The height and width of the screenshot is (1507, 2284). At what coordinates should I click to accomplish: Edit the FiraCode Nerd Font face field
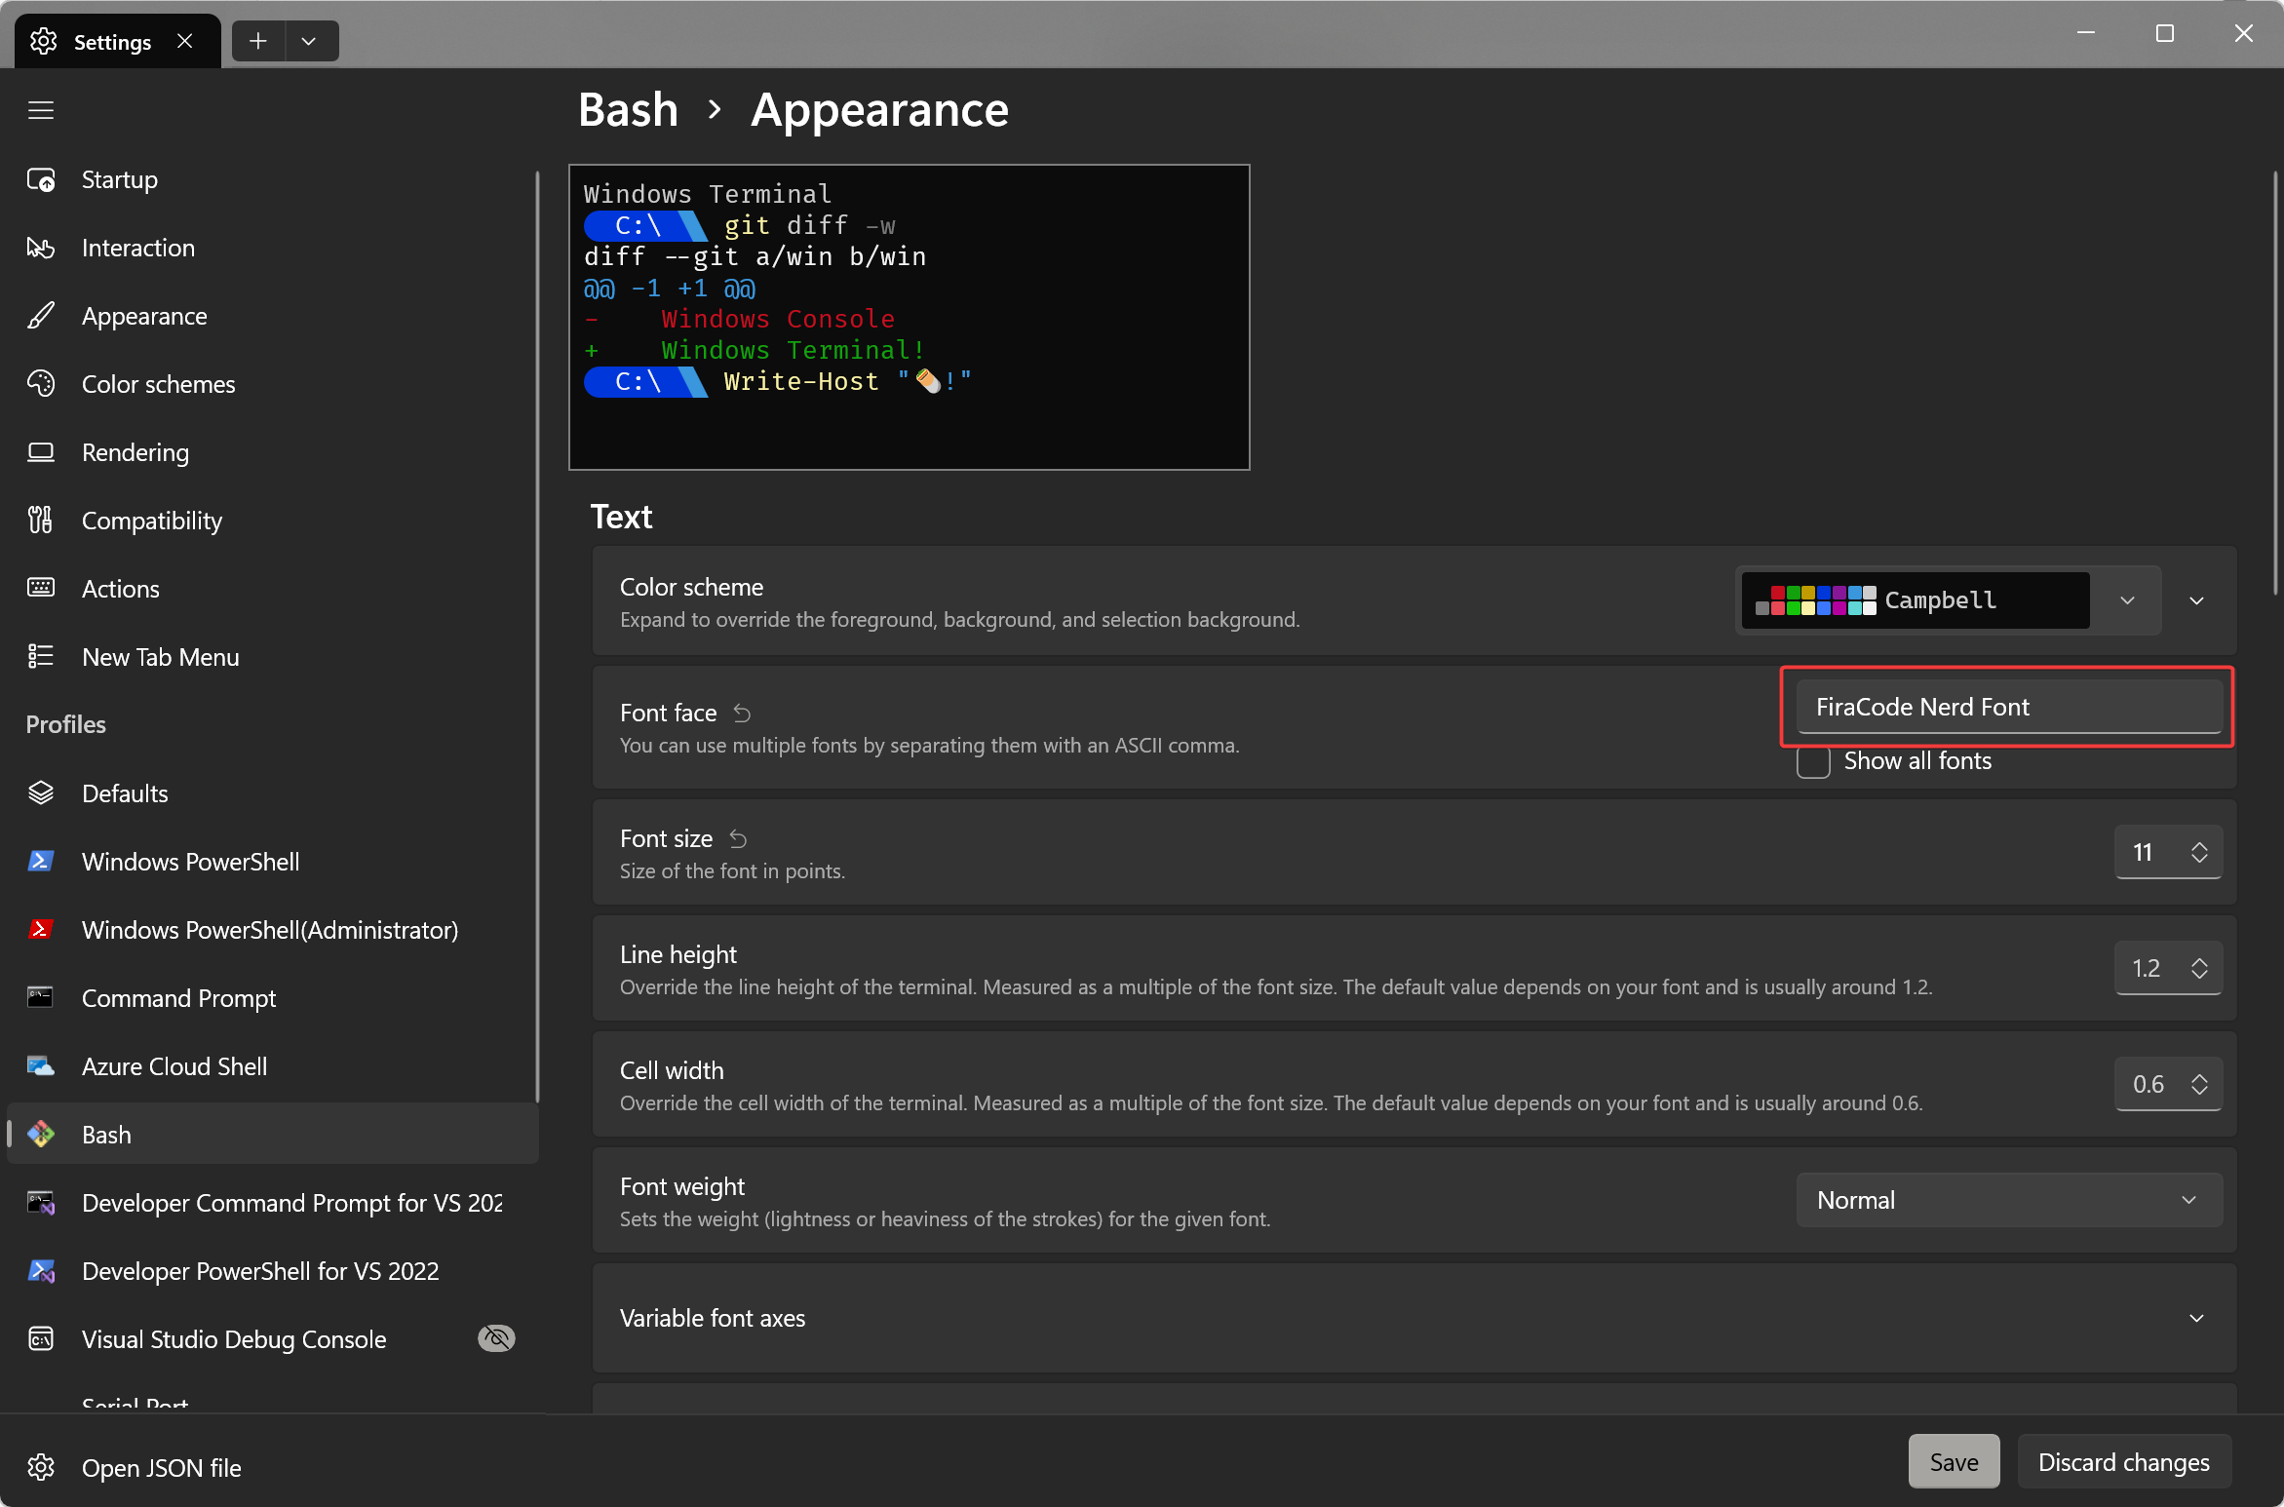[2006, 707]
